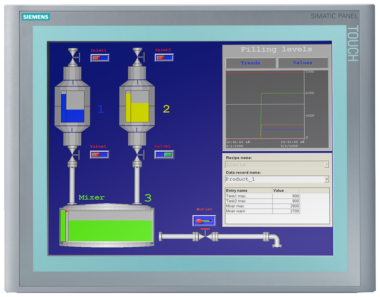
Task: Expand the Data record name dropdown arrow
Action: coord(327,179)
